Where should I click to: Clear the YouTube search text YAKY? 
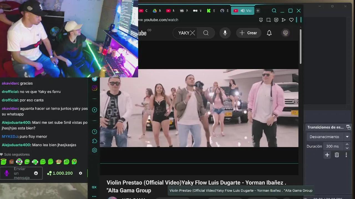[x=192, y=33]
